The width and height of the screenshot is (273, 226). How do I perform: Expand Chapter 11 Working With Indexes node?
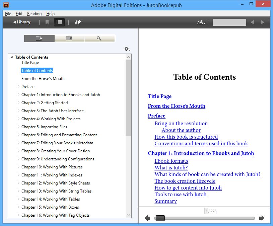[18, 175]
